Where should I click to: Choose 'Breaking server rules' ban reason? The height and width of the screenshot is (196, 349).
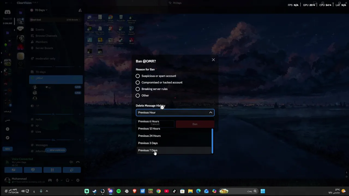coord(152,89)
